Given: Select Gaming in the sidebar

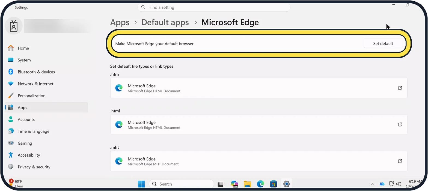Looking at the screenshot, I should coord(46,143).
